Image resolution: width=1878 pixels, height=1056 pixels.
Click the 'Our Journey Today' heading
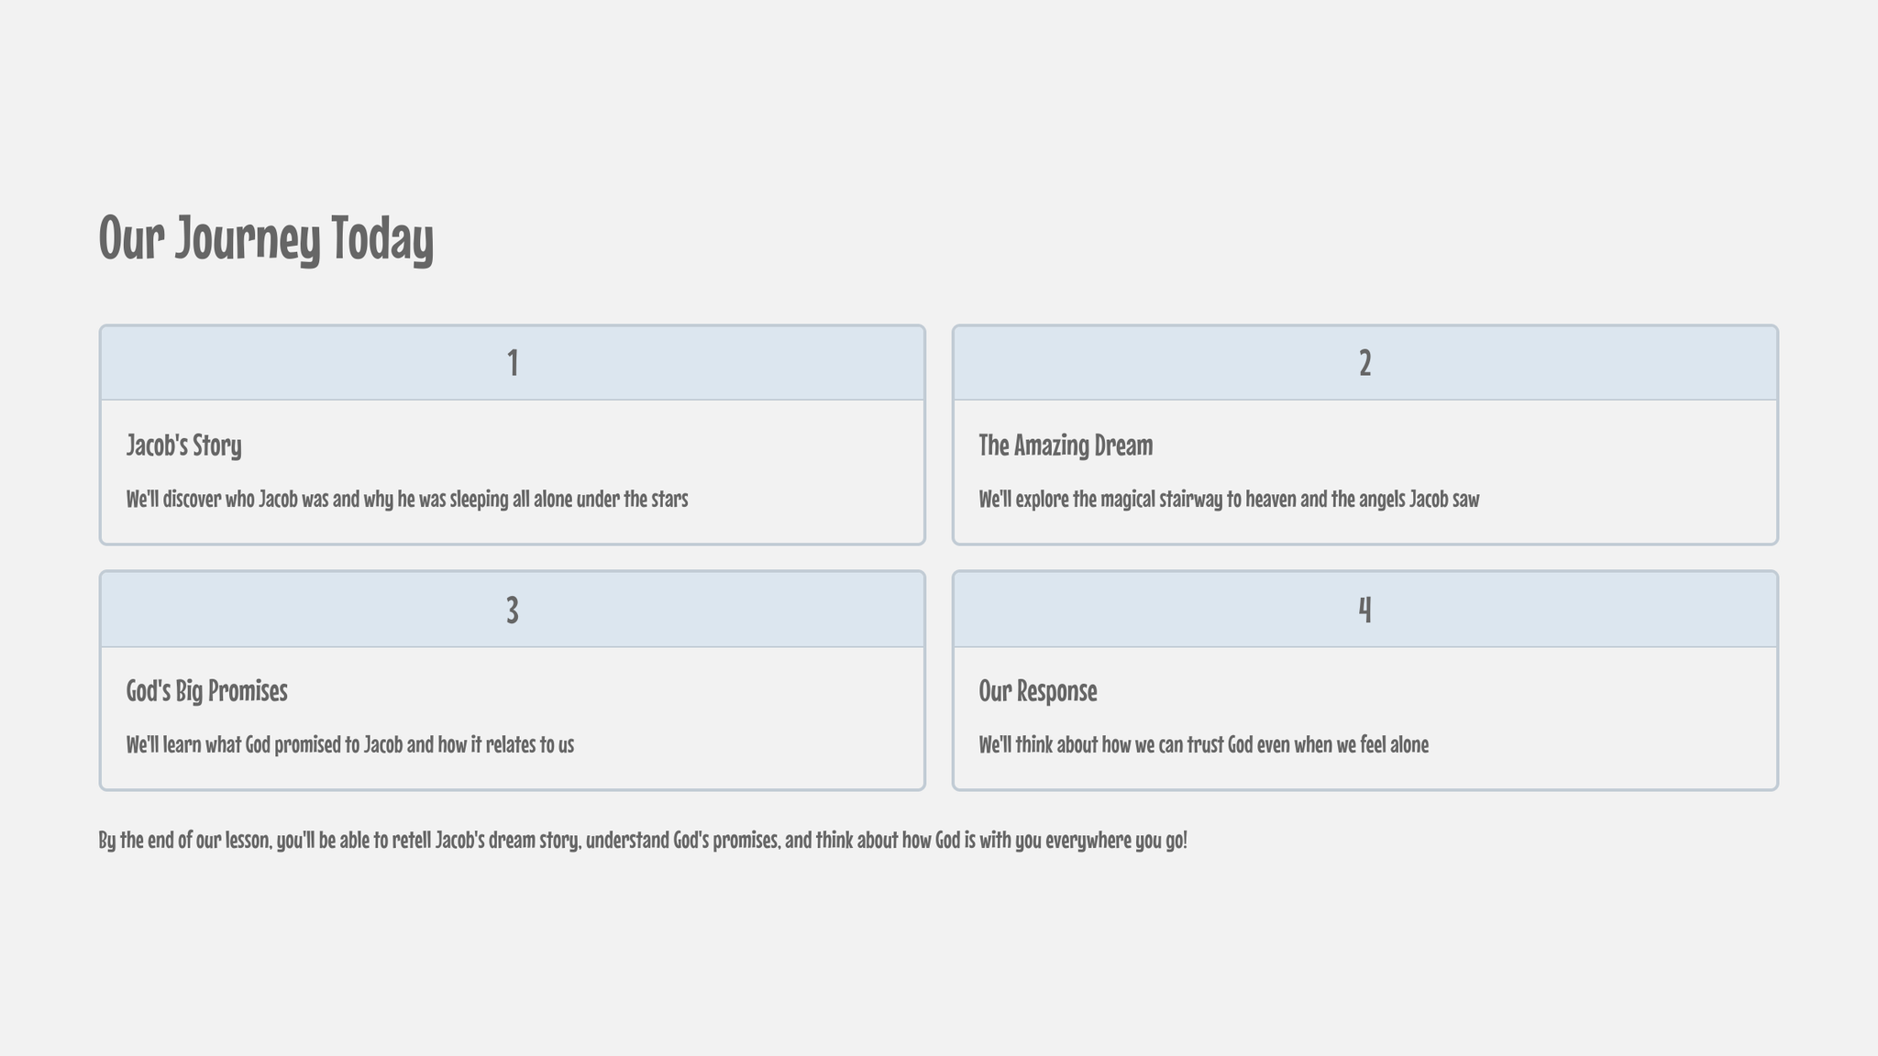(266, 238)
